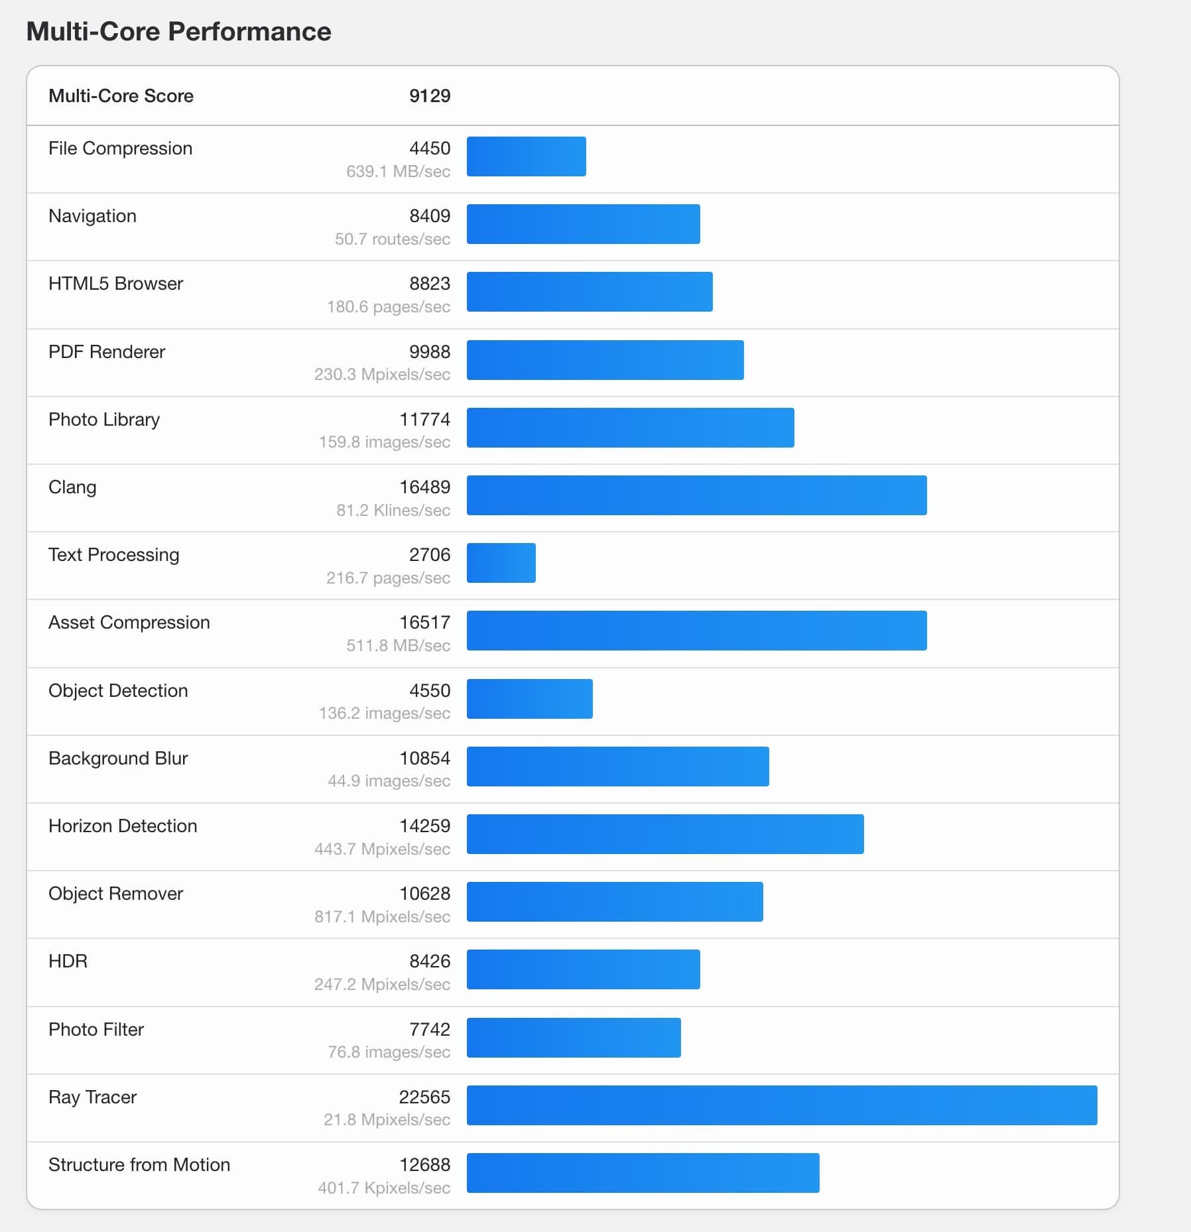Click the Background Blur score 10854

point(424,758)
